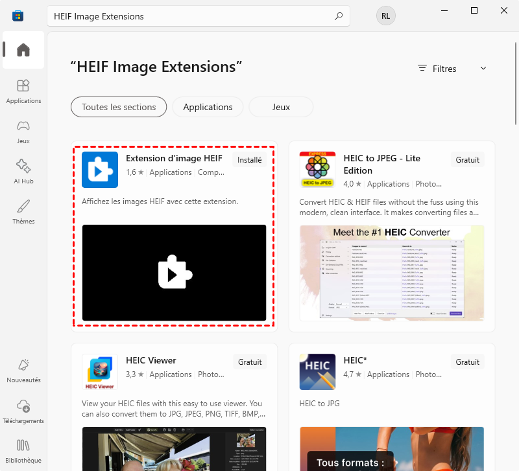Select the Toutes les sections filter
The height and width of the screenshot is (471, 519).
pyautogui.click(x=119, y=107)
